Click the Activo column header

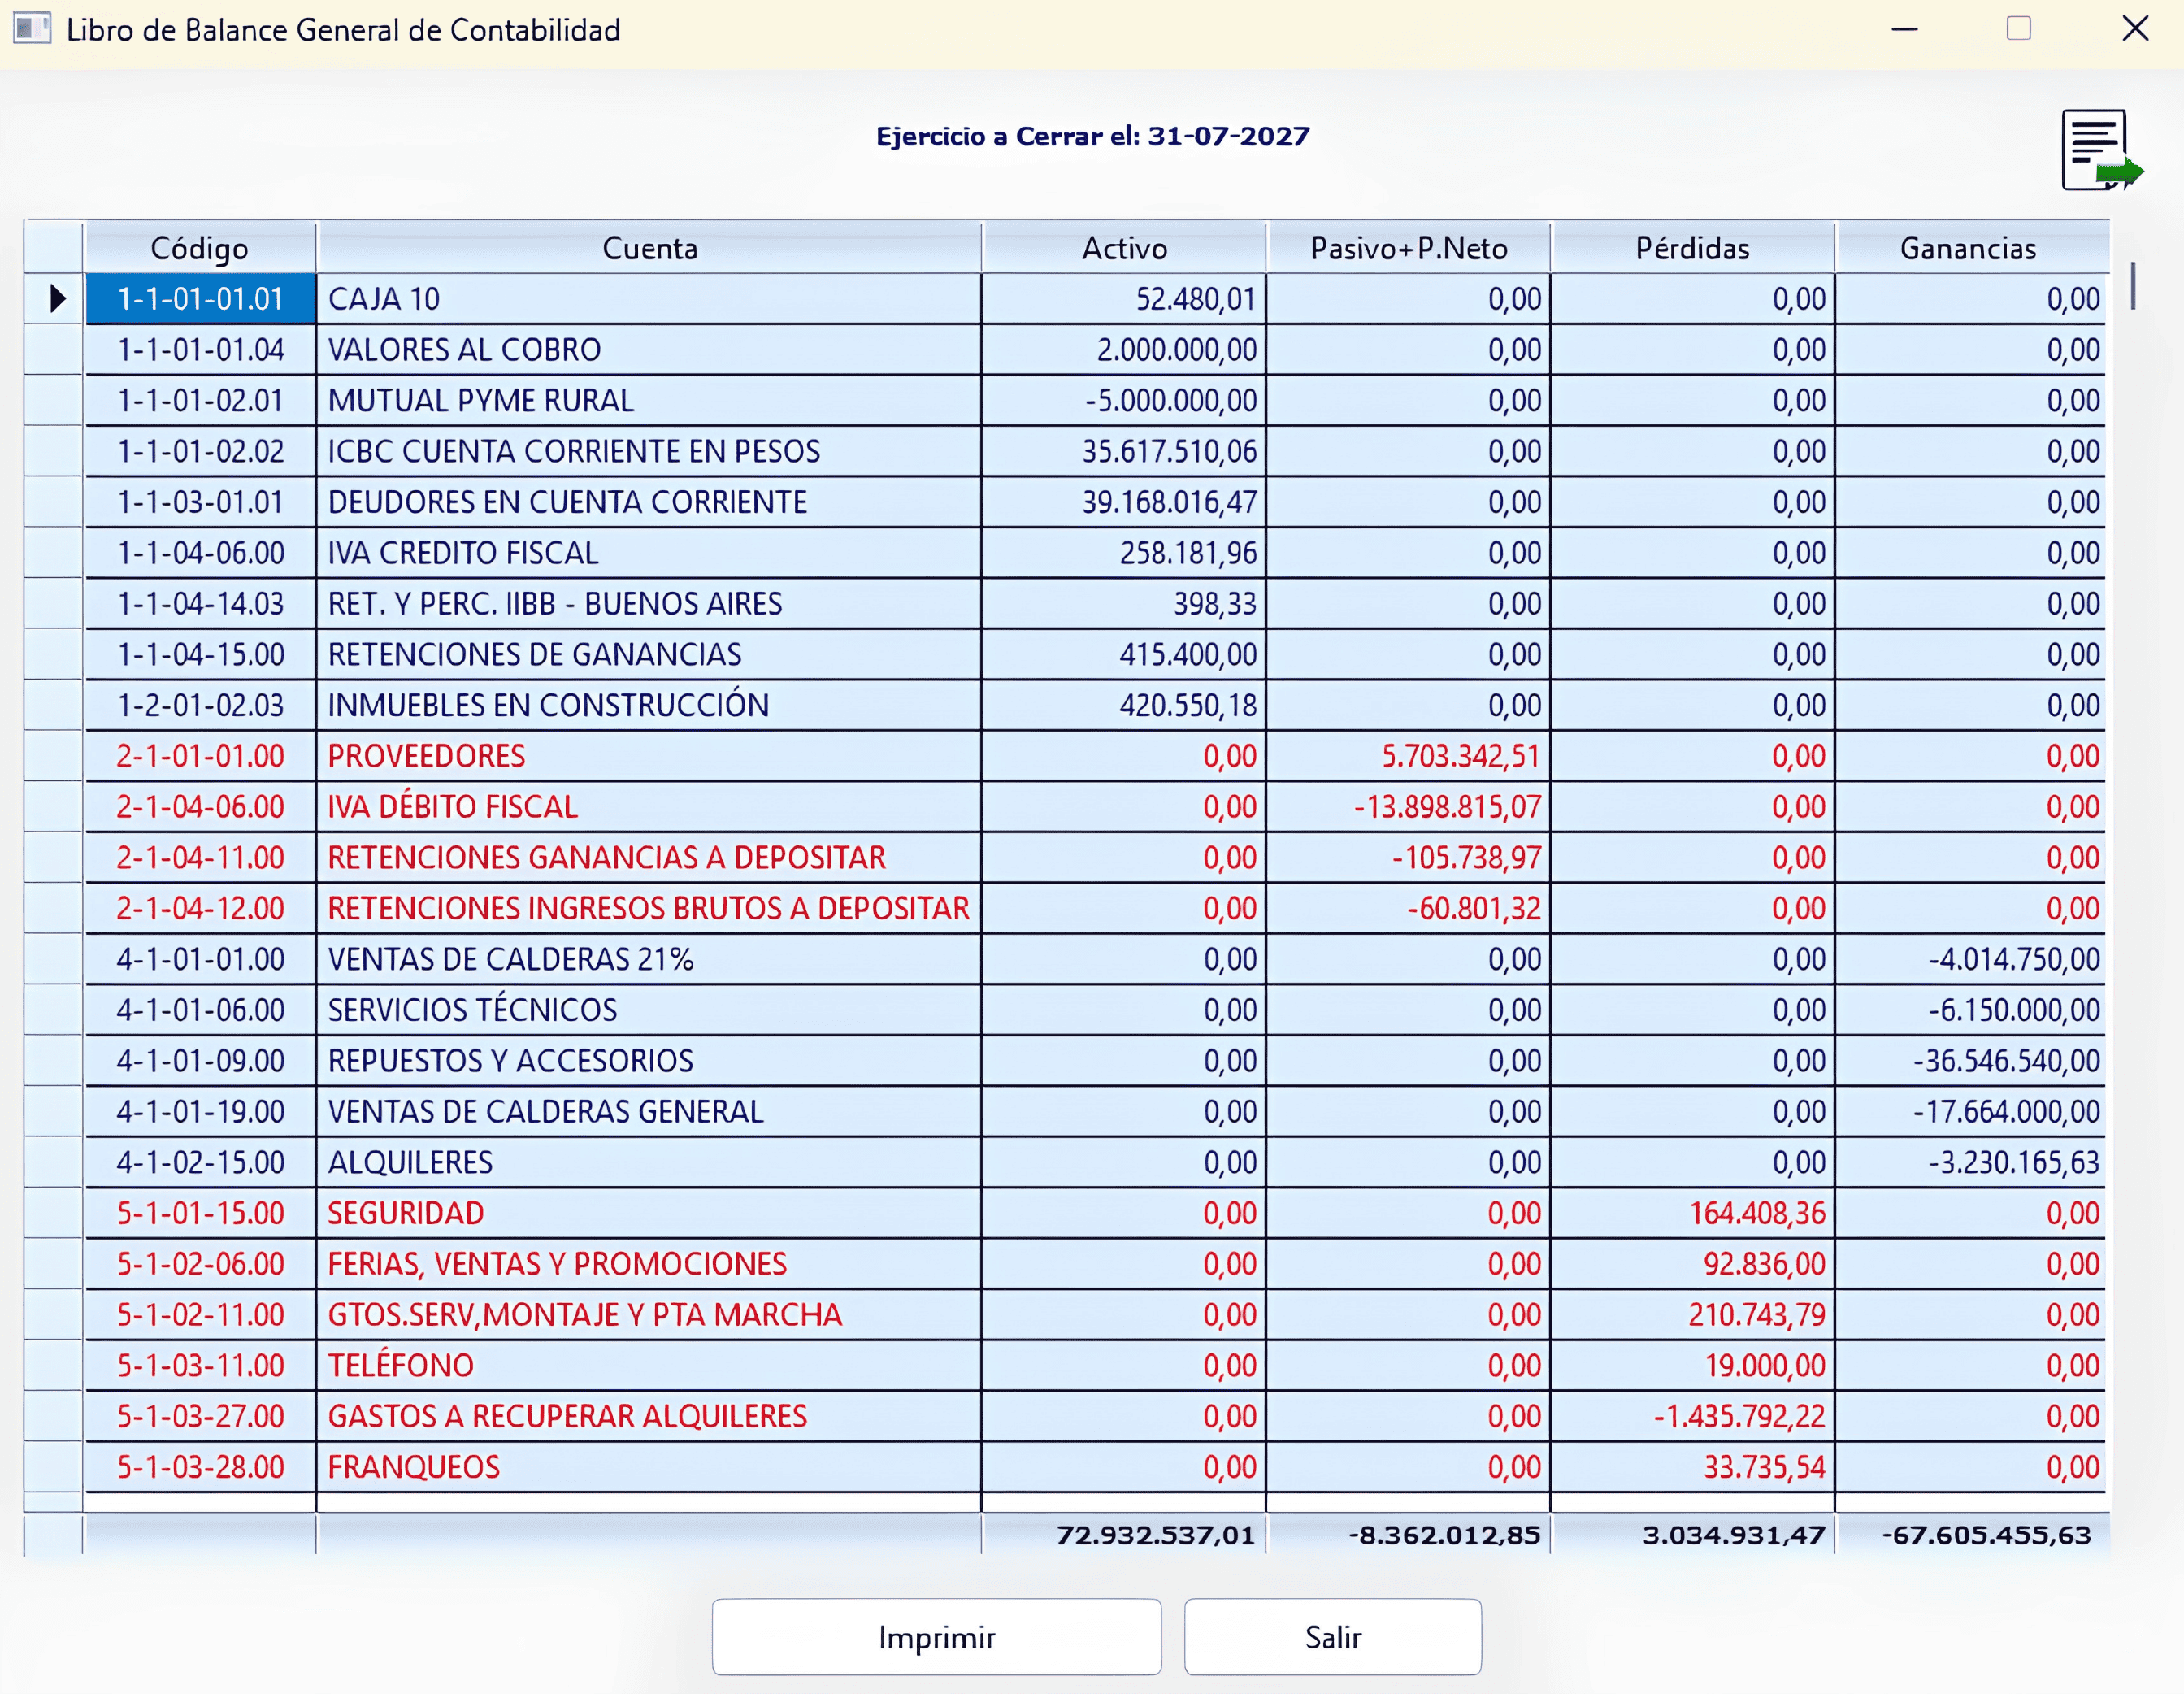[1124, 248]
